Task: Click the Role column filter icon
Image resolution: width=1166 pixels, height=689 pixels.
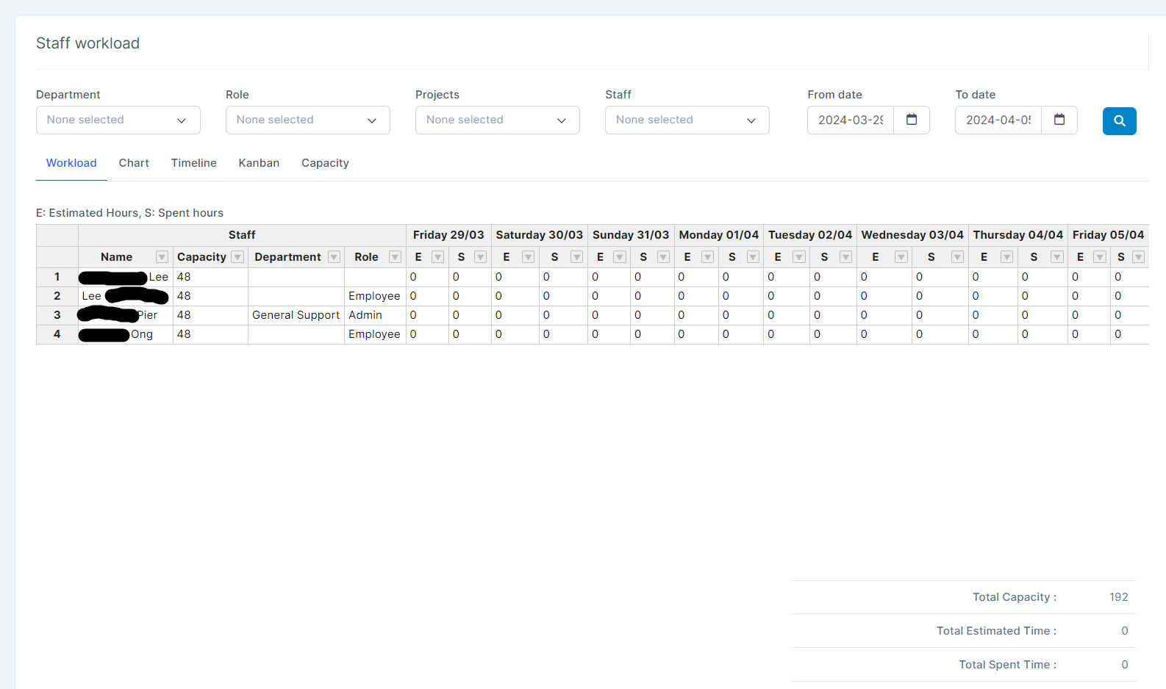Action: (395, 257)
